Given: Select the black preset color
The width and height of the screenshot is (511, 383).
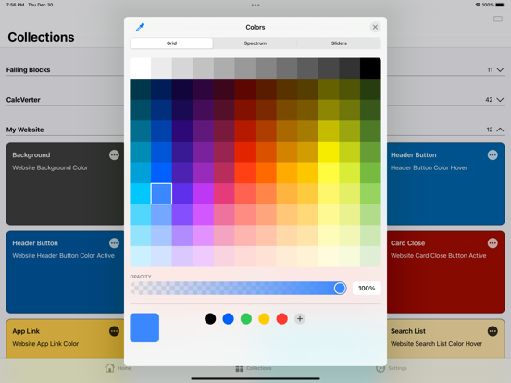Looking at the screenshot, I should coord(210,319).
